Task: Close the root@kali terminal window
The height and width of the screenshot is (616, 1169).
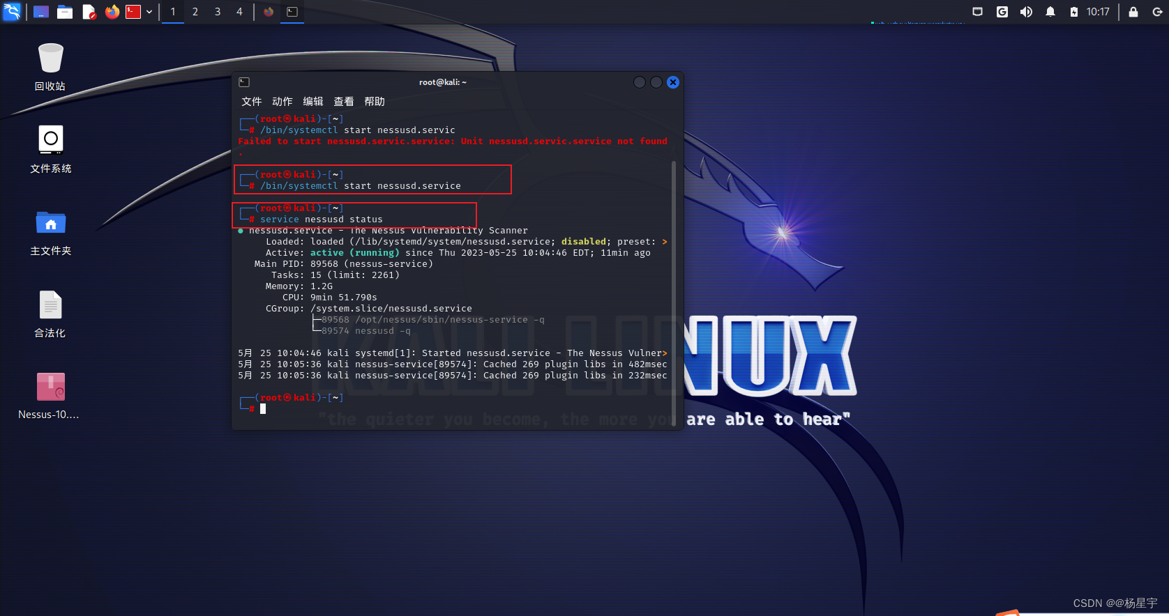Action: [673, 82]
